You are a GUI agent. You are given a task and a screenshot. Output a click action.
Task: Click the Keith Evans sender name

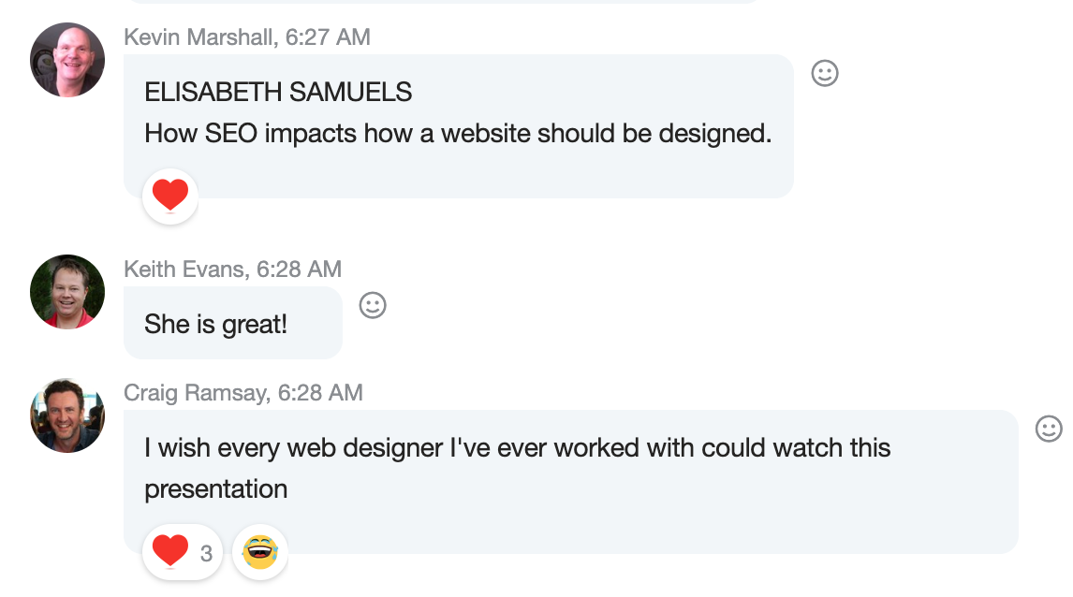184,269
